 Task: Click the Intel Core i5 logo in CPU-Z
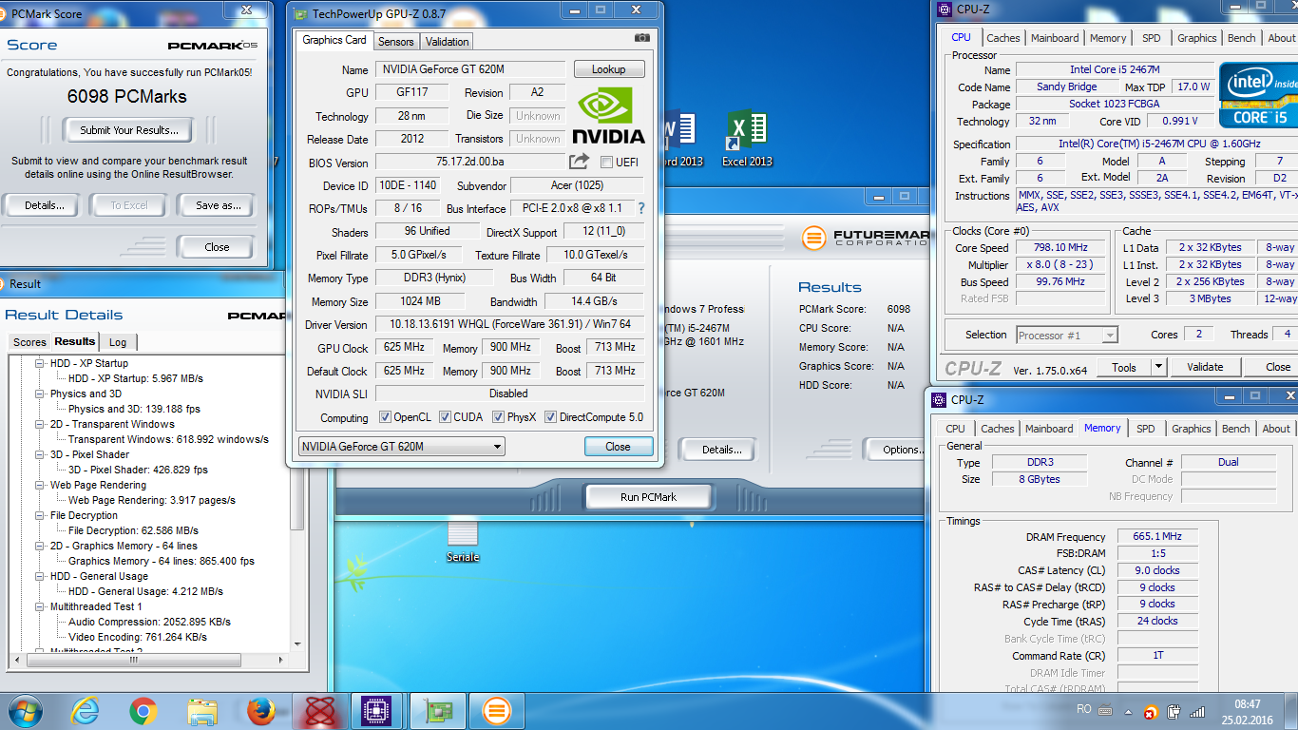1258,95
